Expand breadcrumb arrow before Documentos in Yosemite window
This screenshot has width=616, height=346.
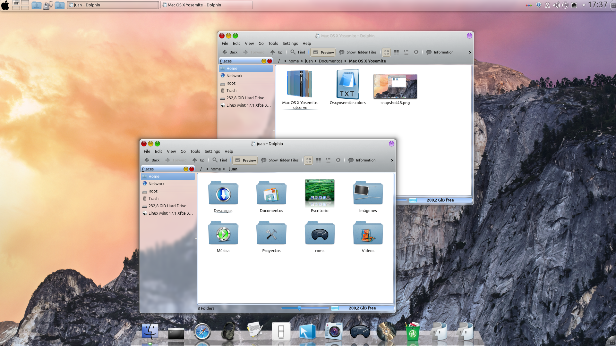click(316, 61)
